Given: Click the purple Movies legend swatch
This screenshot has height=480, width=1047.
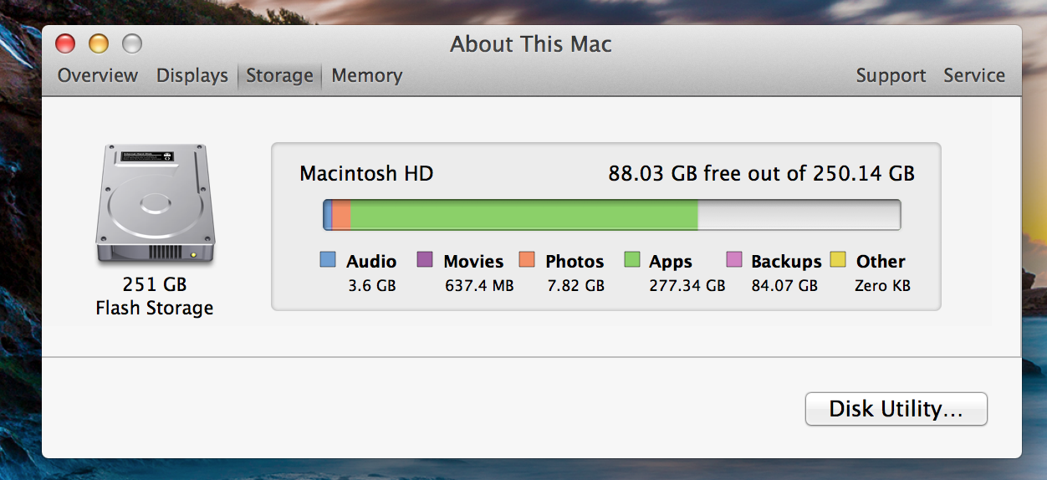Looking at the screenshot, I should [x=425, y=259].
